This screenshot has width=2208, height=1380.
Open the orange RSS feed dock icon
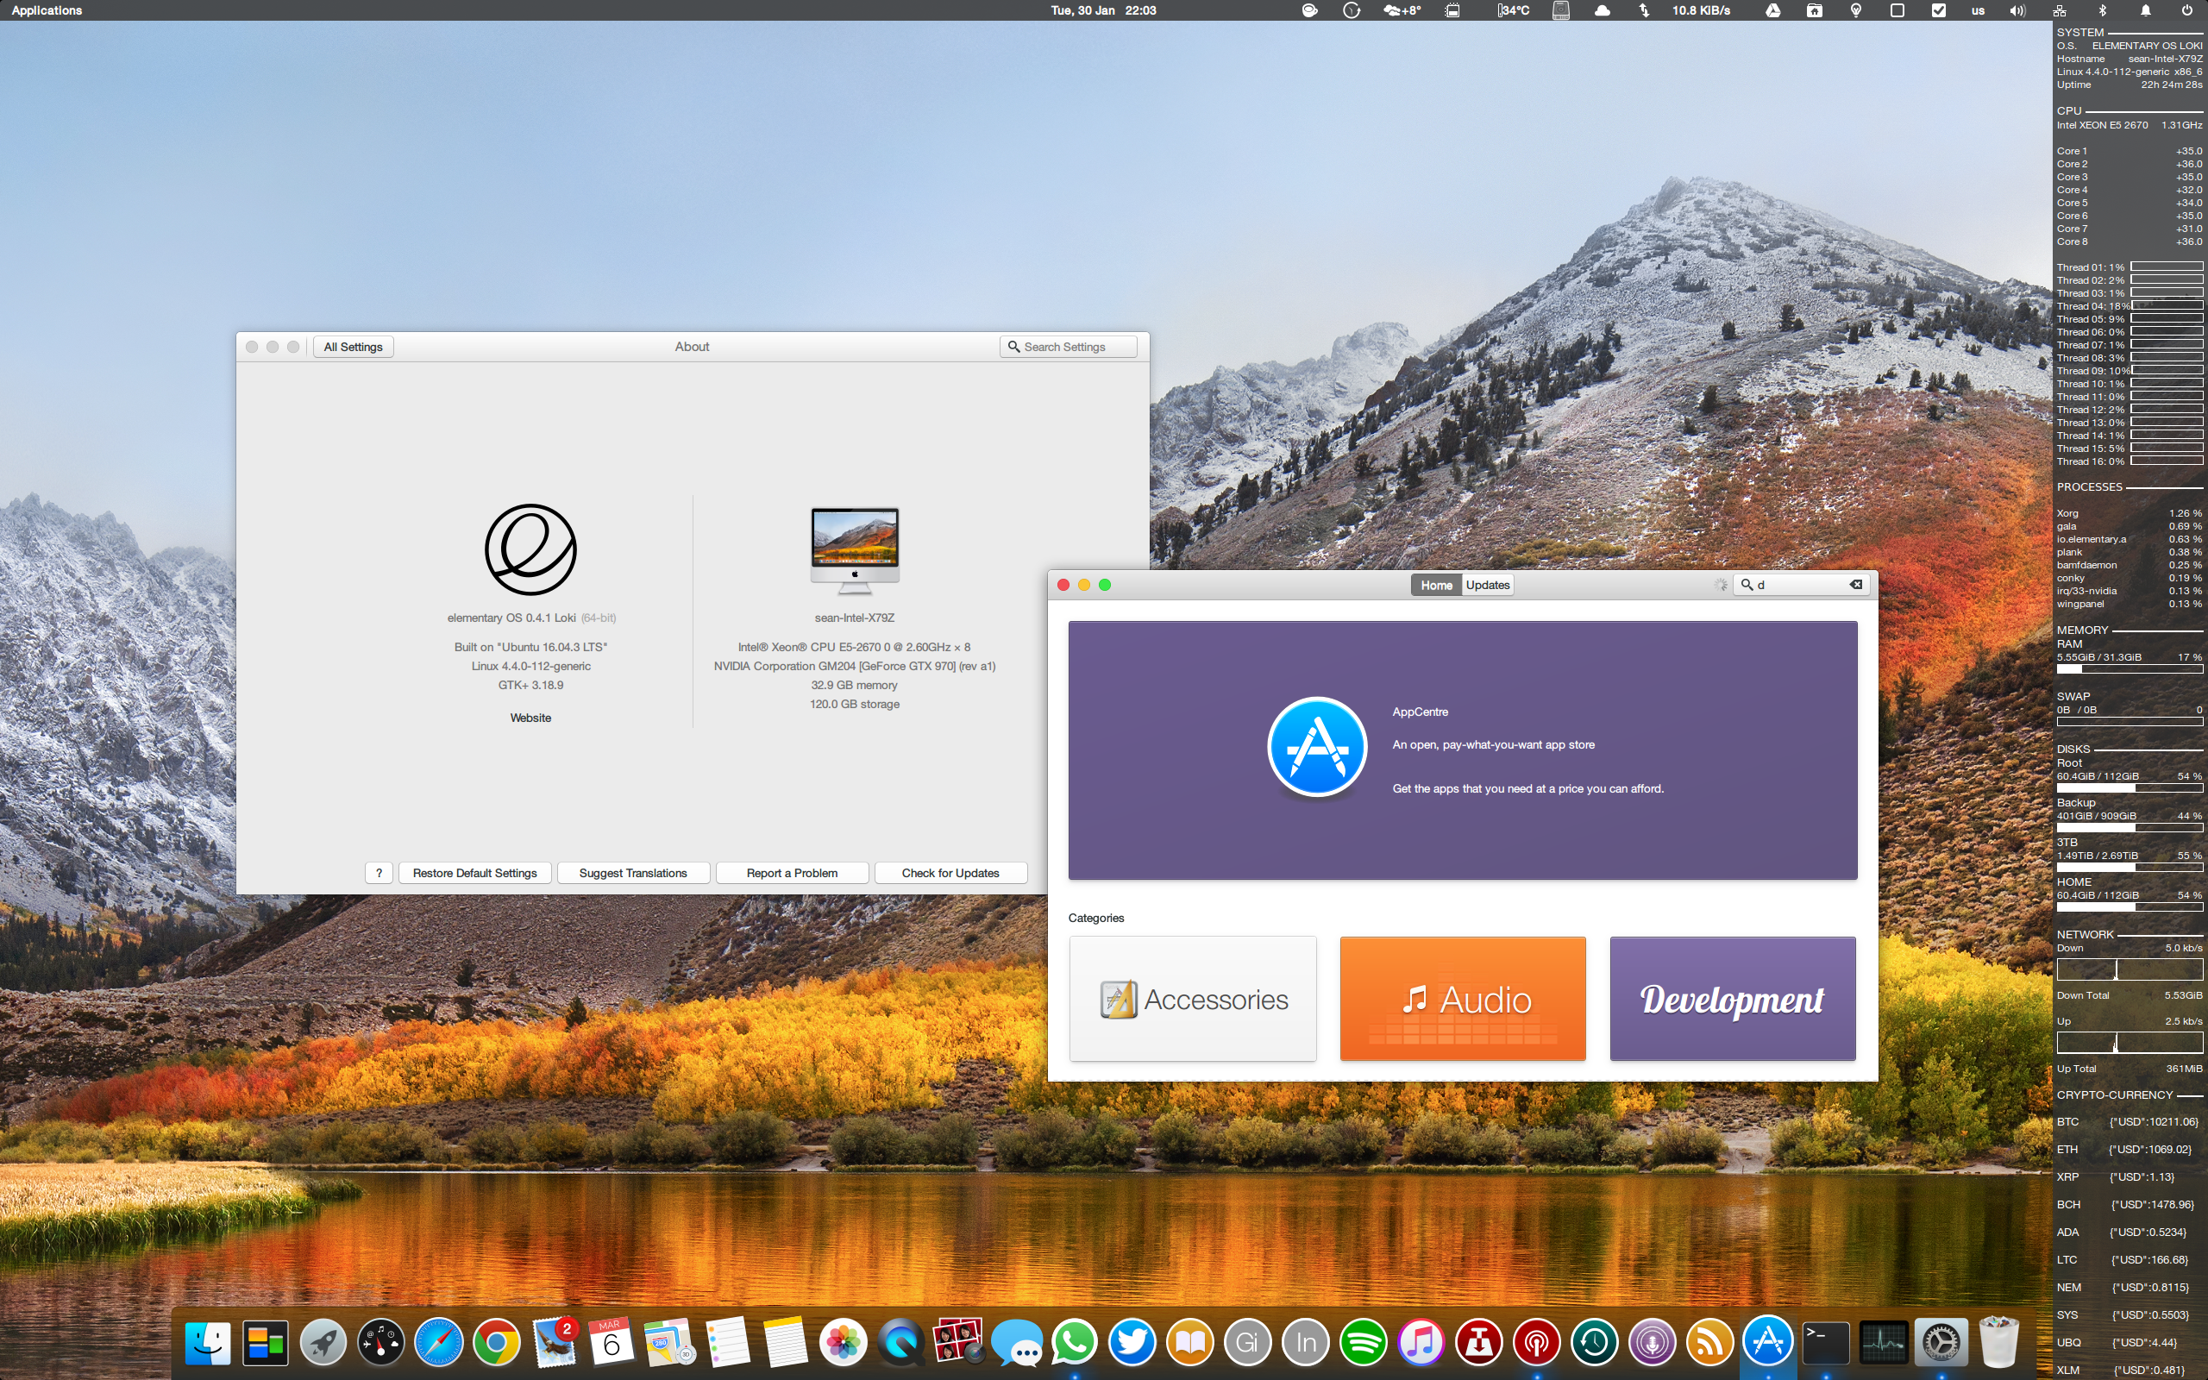(x=1709, y=1343)
